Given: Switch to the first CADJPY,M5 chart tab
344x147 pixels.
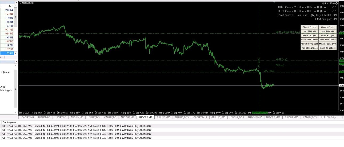Looking at the screenshot, I should [x=27, y=117].
